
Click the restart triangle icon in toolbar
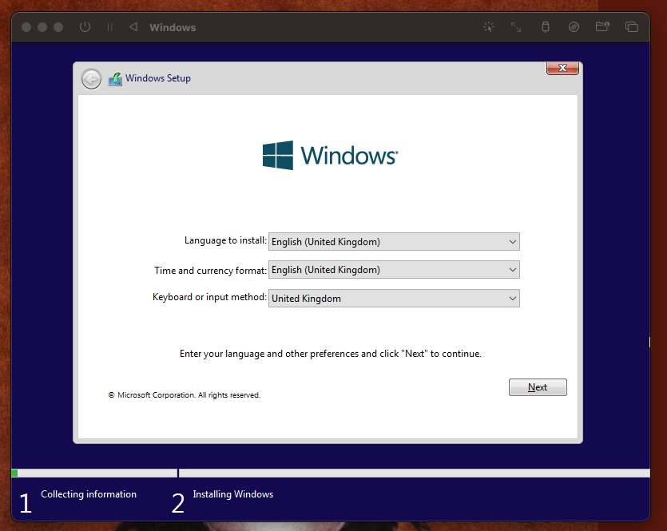point(133,27)
